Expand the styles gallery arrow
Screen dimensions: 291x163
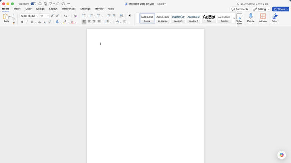point(234,18)
